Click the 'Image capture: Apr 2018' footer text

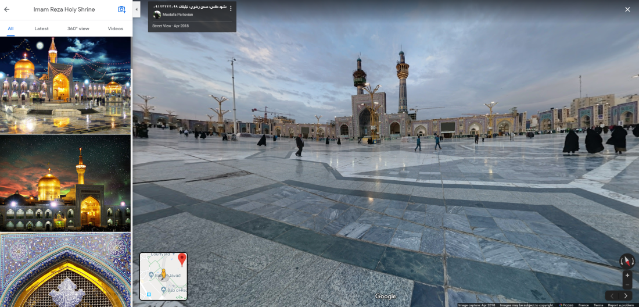[x=477, y=305]
